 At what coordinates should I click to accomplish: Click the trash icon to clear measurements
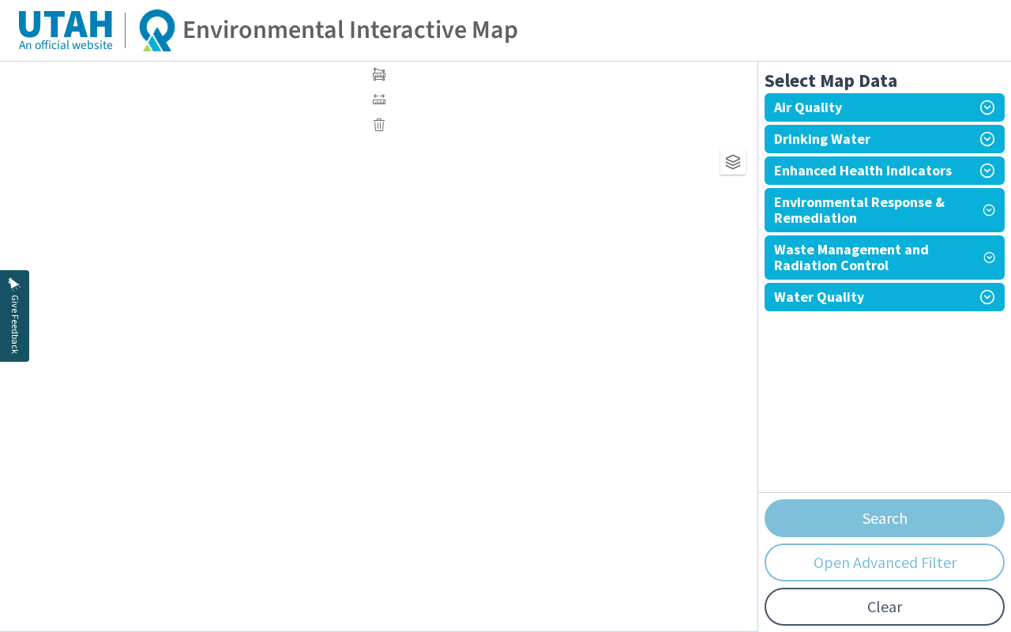pos(379,125)
